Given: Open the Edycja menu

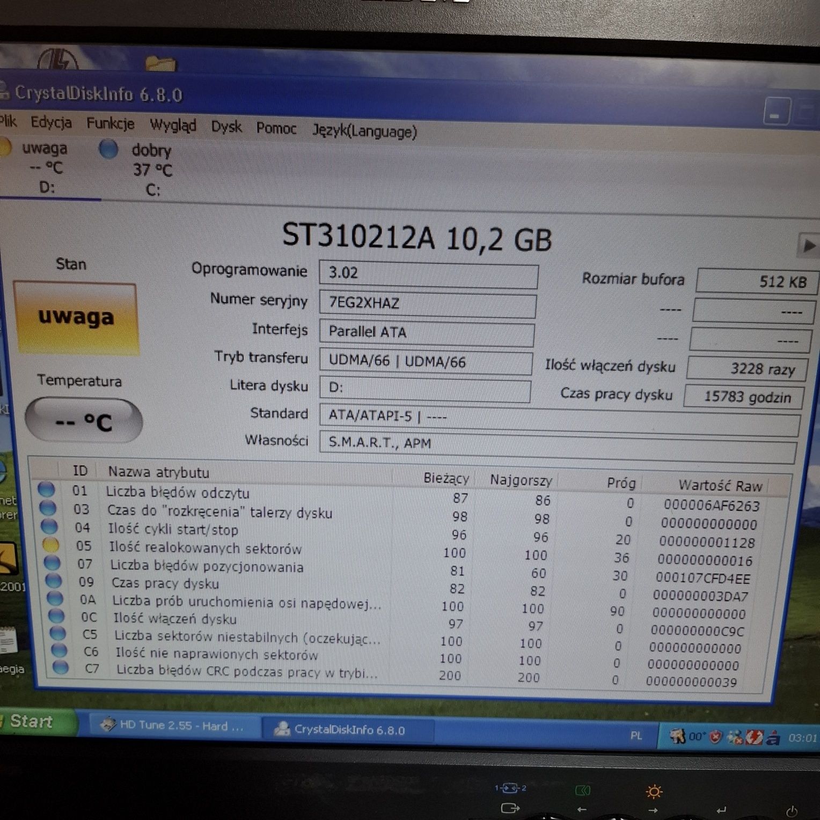Looking at the screenshot, I should [x=51, y=122].
